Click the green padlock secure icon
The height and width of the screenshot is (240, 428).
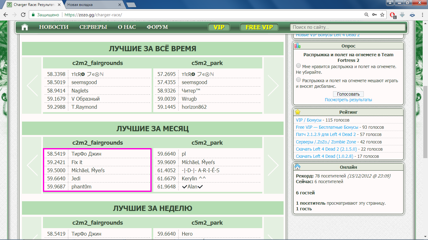click(x=33, y=15)
